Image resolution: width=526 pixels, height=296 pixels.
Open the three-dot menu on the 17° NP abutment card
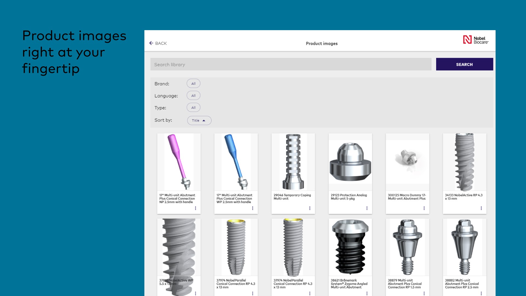click(x=195, y=208)
